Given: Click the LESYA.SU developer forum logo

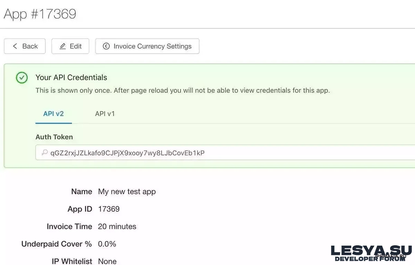Looking at the screenshot, I should pyautogui.click(x=371, y=253).
